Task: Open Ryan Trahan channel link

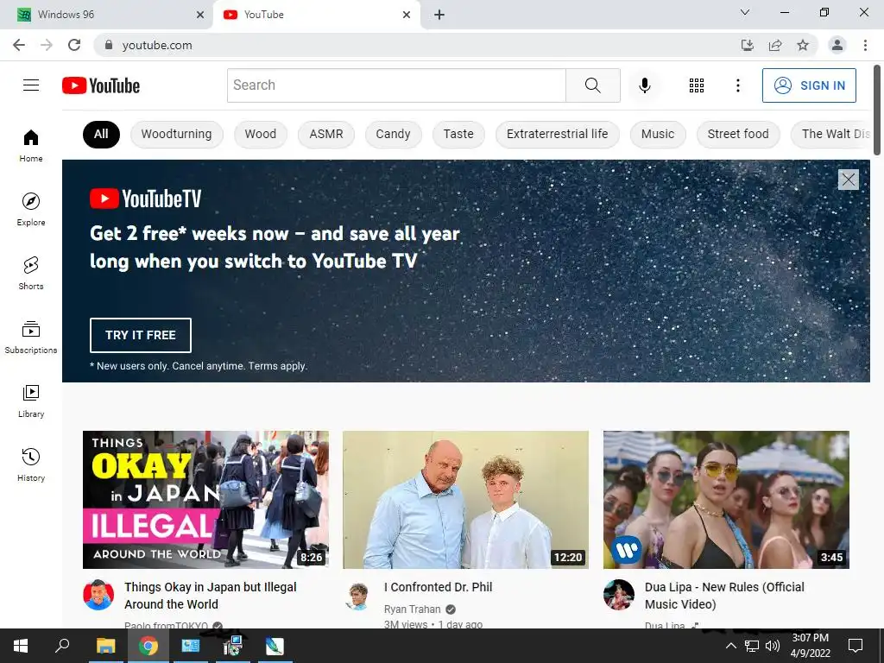Action: (x=412, y=609)
